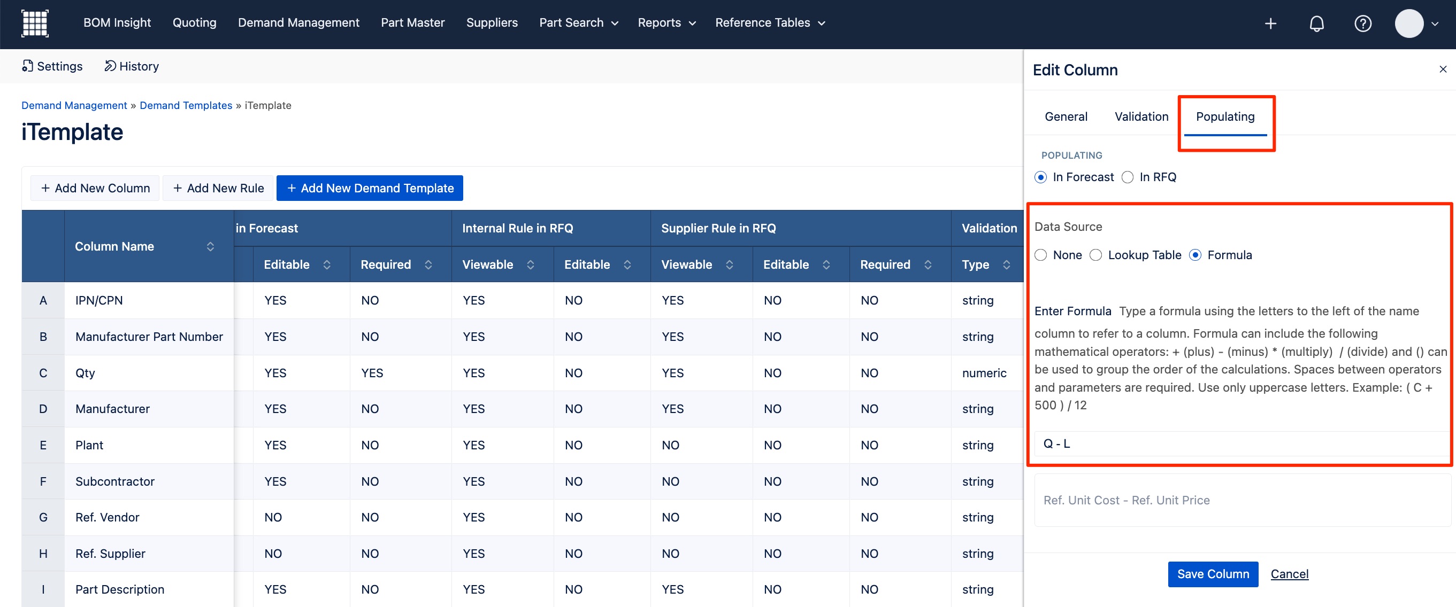Open user account chevron menu

click(1435, 24)
